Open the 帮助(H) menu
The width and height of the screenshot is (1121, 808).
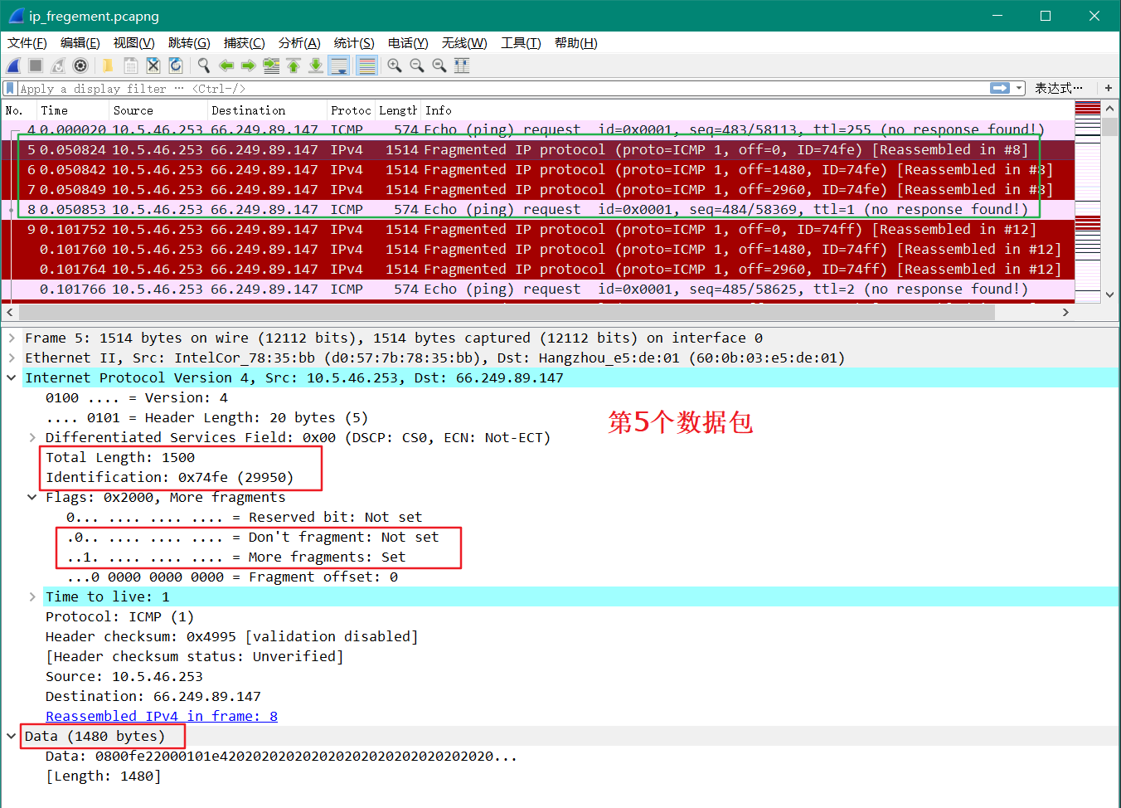point(576,43)
